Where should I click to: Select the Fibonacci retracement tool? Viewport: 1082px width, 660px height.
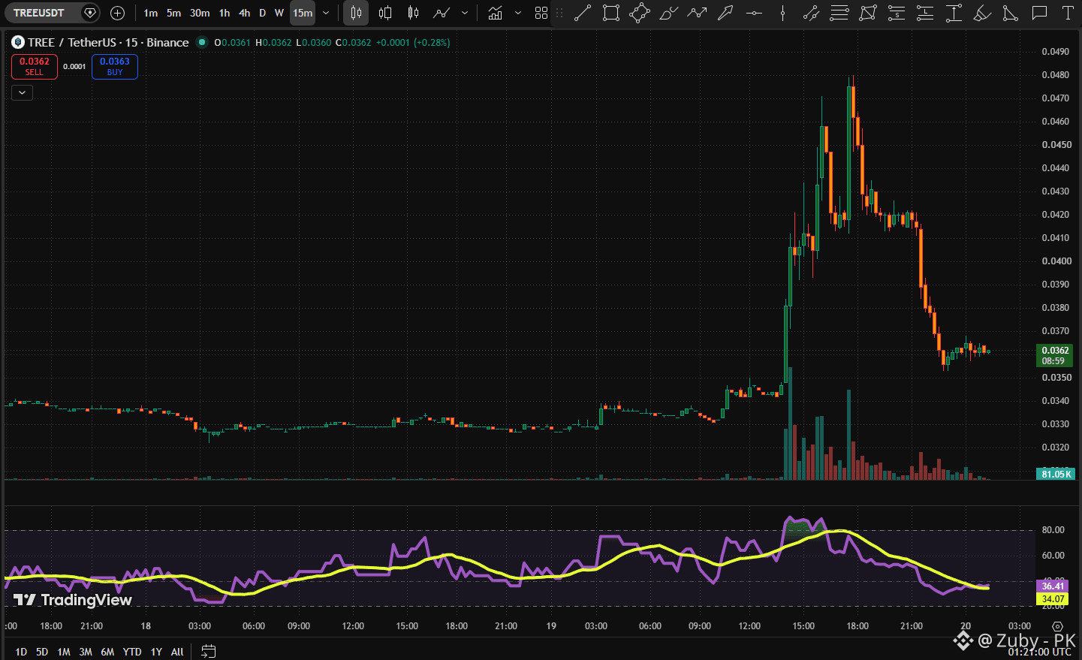tap(839, 13)
